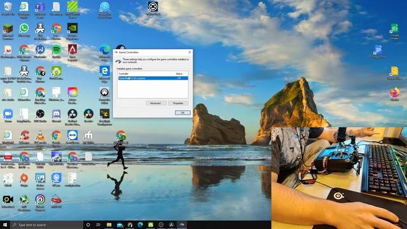Click the taskbar search box
Image resolution: width=407 pixels, height=229 pixels.
tap(46, 225)
